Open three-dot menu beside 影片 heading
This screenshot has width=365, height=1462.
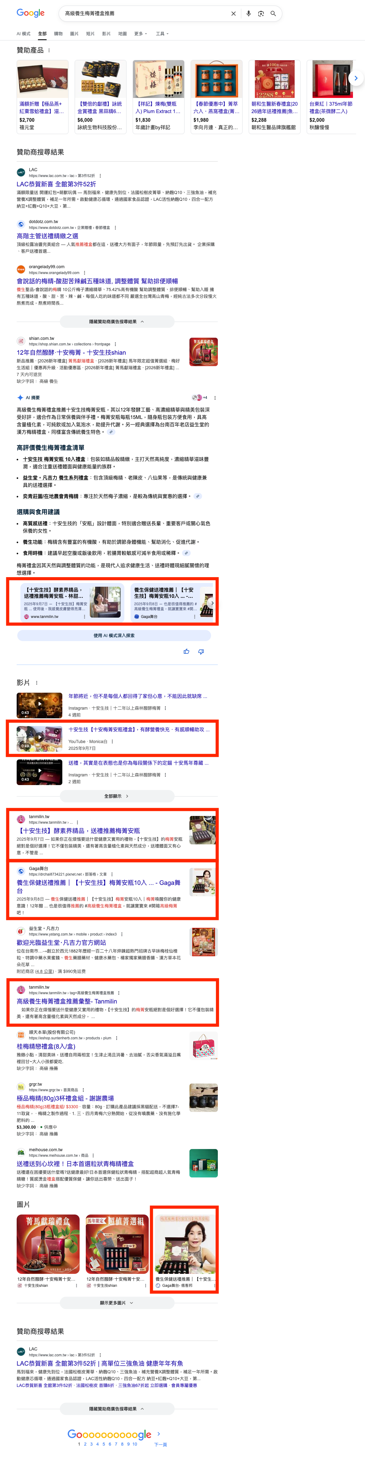[37, 683]
